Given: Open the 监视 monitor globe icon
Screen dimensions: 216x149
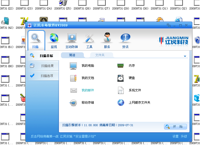Looking at the screenshot, I should (54, 38).
